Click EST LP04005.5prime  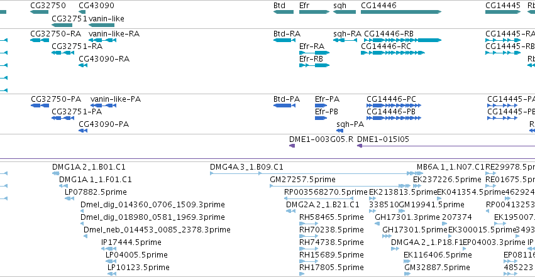[111, 262]
